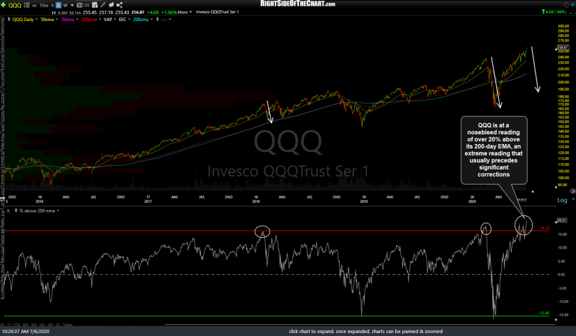The image size is (576, 336).
Task: Select the pencil drawing tool icon
Action: tap(103, 5)
